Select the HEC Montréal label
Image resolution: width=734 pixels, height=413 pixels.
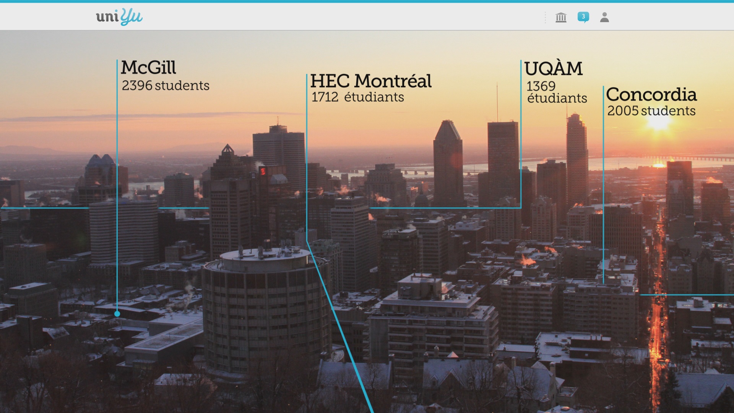coord(371,81)
